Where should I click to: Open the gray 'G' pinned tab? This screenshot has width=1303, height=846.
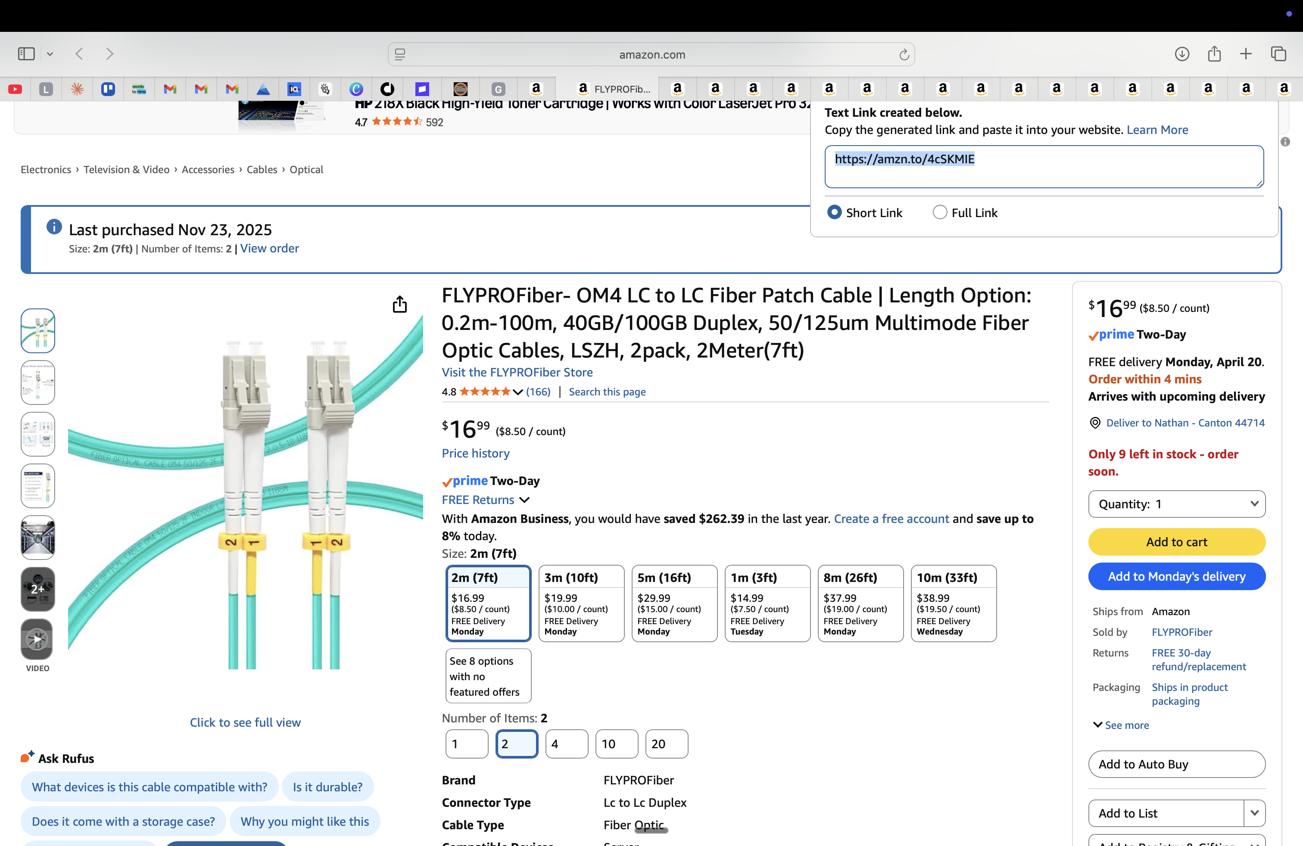(498, 89)
